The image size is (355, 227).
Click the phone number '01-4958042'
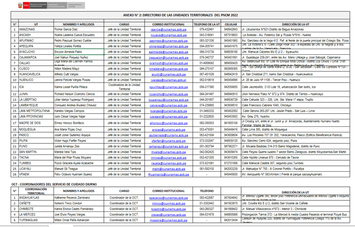point(207,63)
